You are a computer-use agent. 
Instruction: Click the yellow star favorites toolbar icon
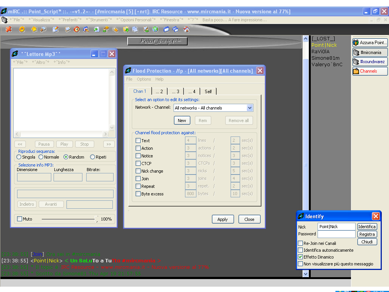(34, 29)
